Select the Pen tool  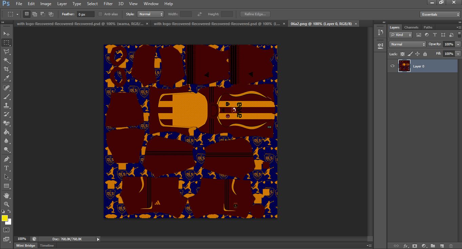[x=6, y=159]
